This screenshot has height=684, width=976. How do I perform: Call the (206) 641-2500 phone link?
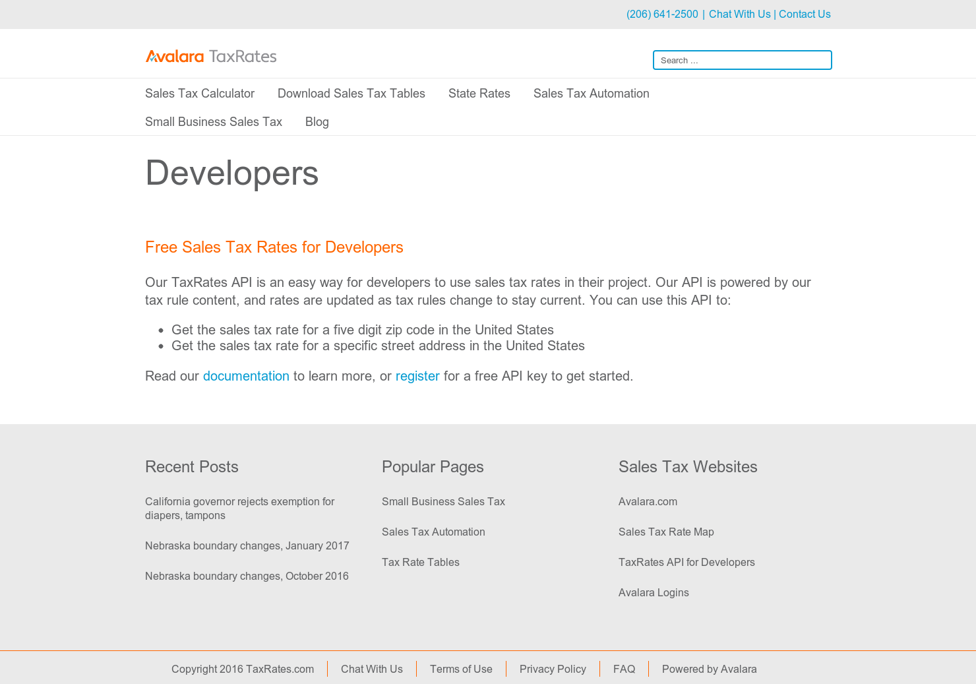pyautogui.click(x=662, y=14)
